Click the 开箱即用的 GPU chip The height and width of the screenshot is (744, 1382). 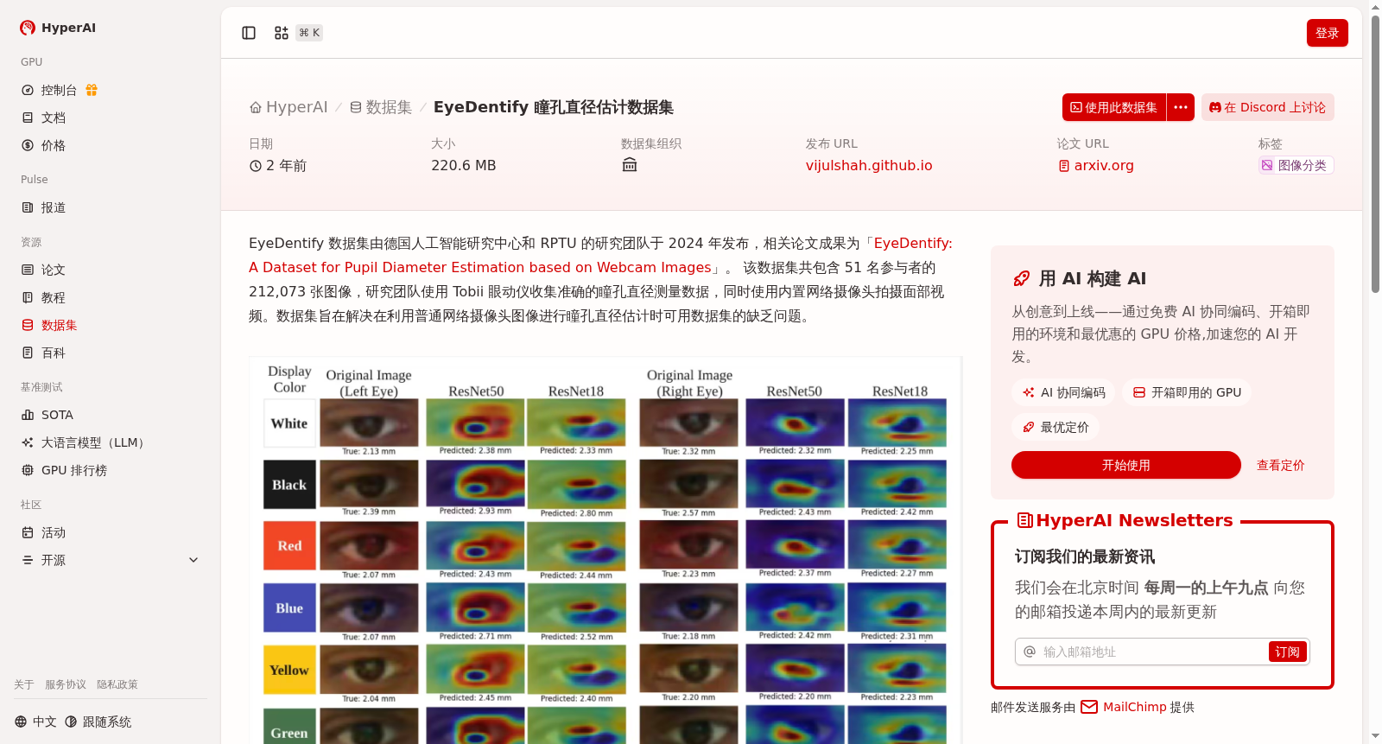pos(1187,392)
